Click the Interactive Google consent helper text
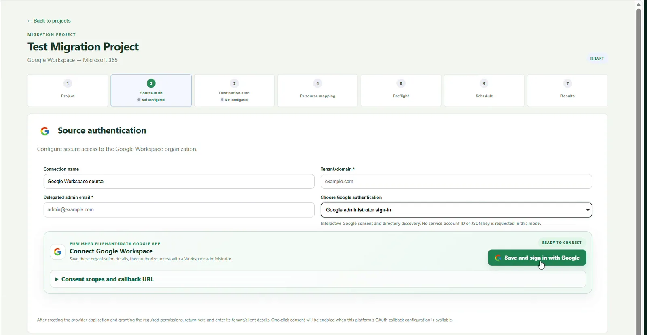The width and height of the screenshot is (647, 335). 431,224
